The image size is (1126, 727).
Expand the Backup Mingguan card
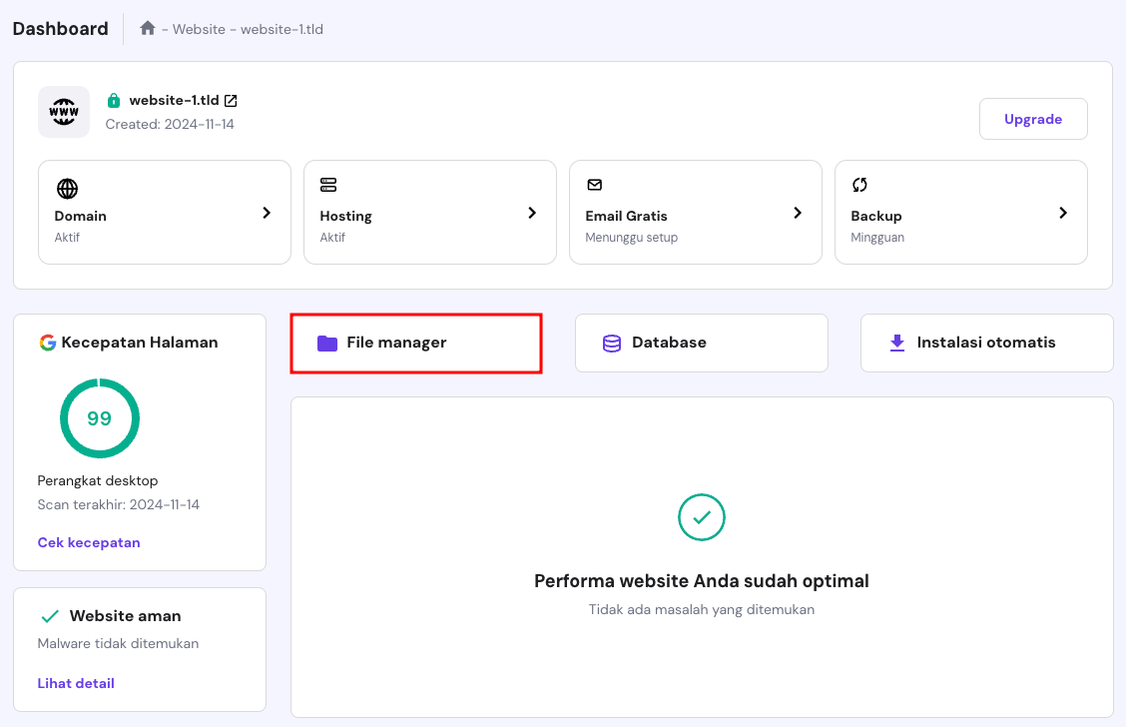coord(1063,213)
